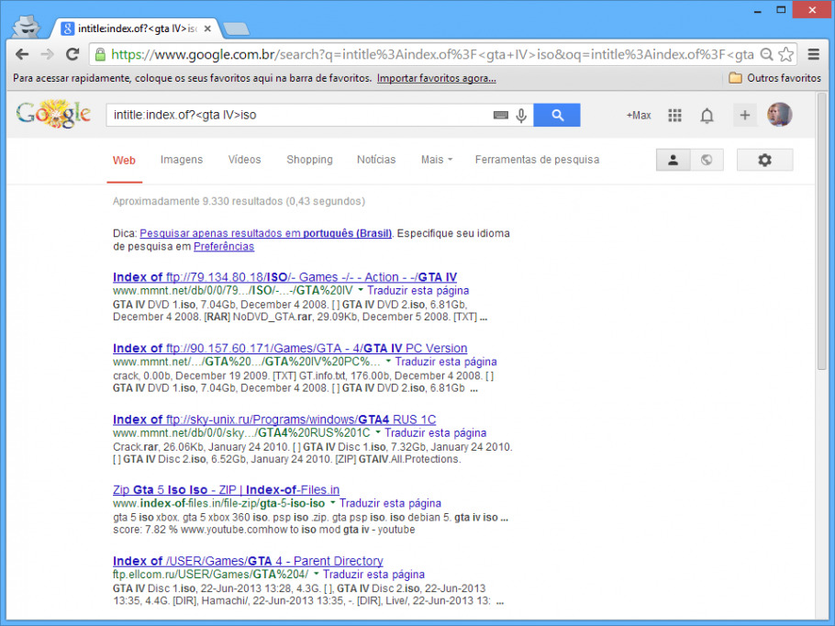
Task: Click the +Max profile link
Action: (639, 115)
